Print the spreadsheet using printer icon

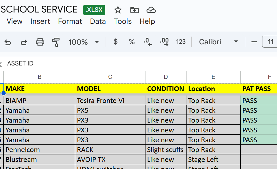tap(40, 42)
